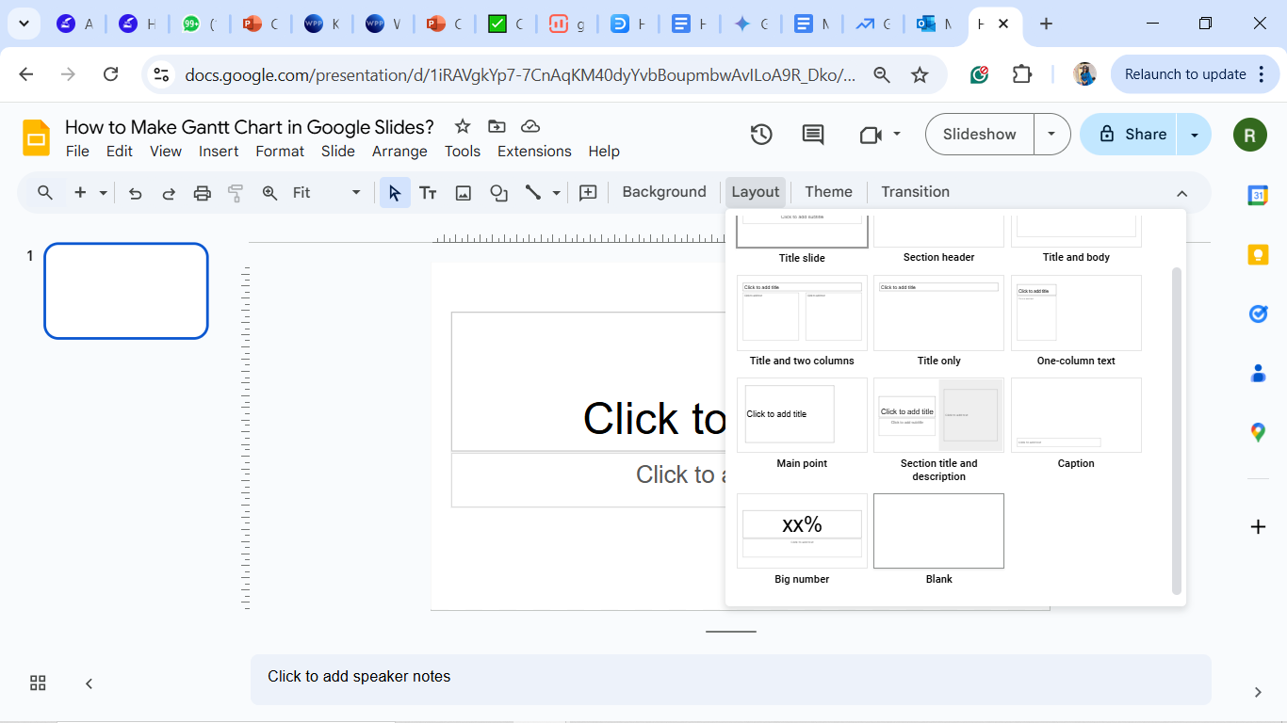Open the comments history icon

coord(812,135)
